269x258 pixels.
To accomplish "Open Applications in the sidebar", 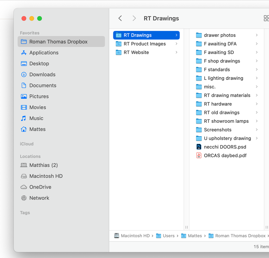I will point(44,53).
